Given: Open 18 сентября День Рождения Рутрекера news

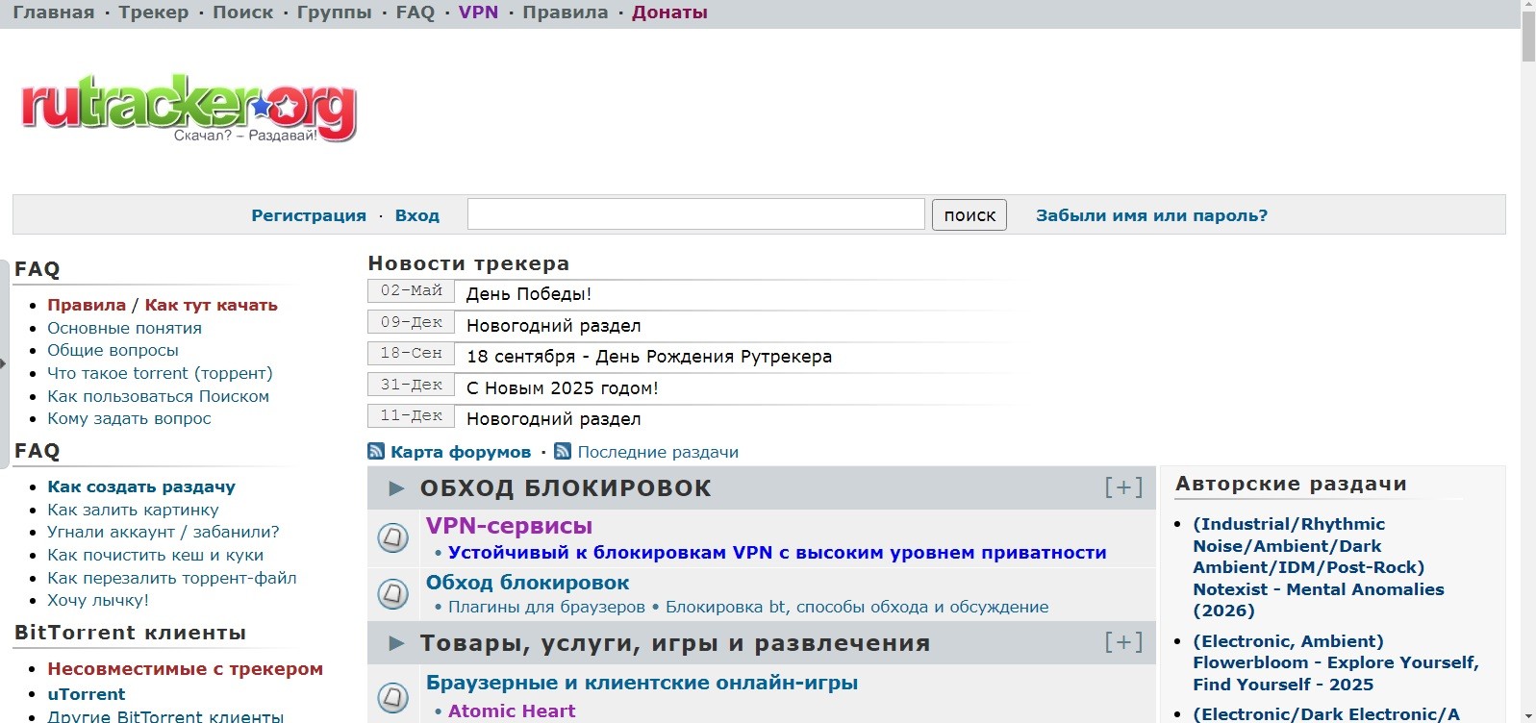Looking at the screenshot, I should (649, 357).
